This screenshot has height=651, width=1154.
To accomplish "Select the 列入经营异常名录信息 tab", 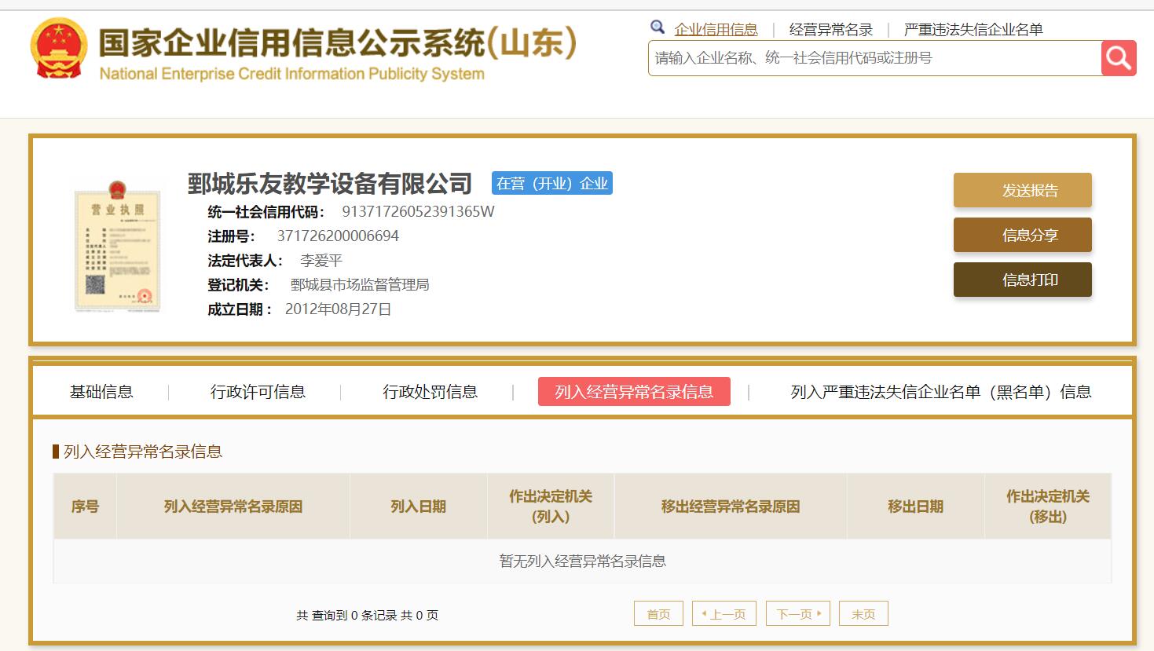I will pos(634,392).
